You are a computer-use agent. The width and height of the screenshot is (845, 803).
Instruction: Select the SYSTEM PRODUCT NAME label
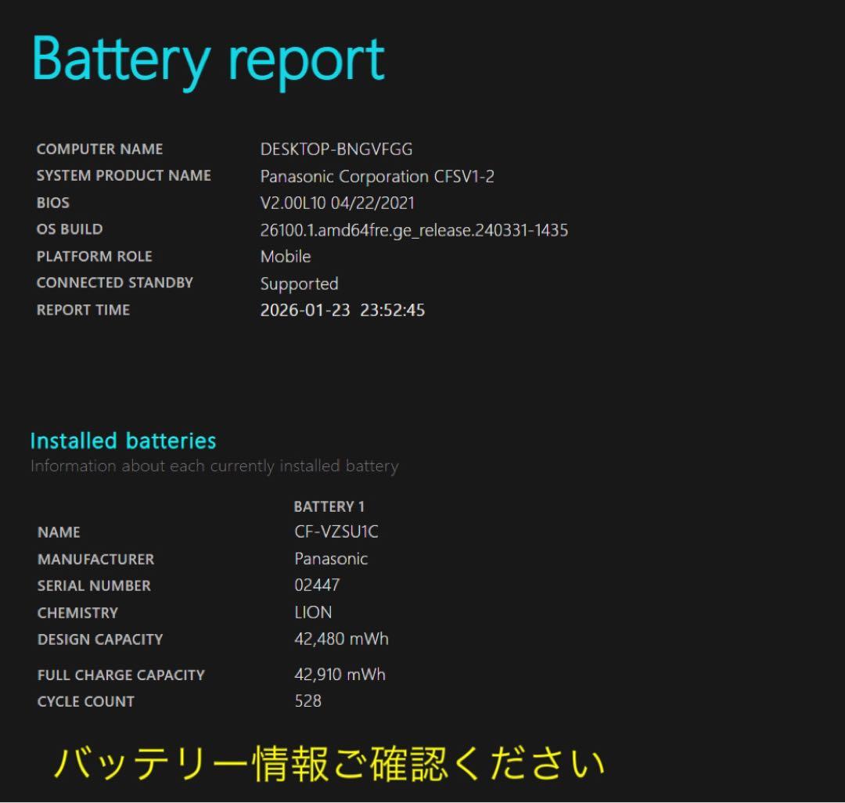[x=123, y=175]
